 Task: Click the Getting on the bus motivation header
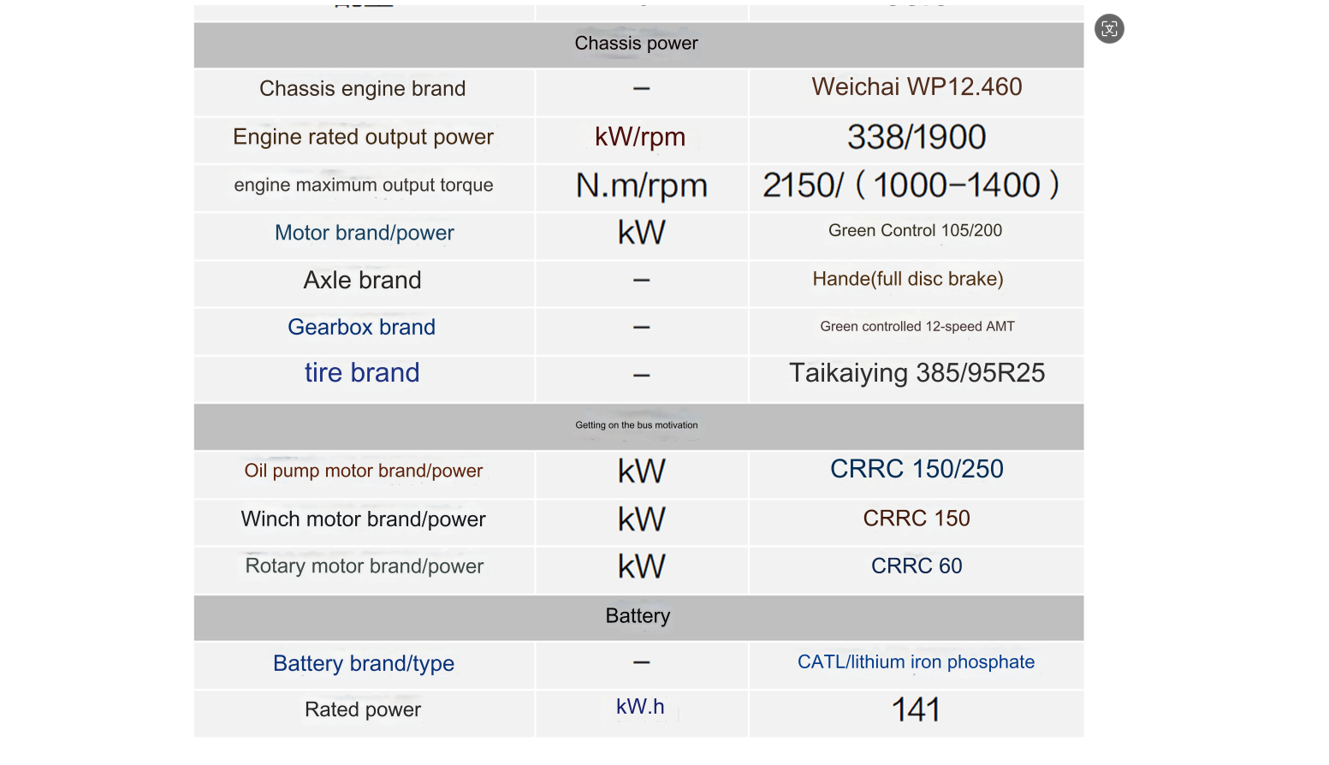[637, 425]
